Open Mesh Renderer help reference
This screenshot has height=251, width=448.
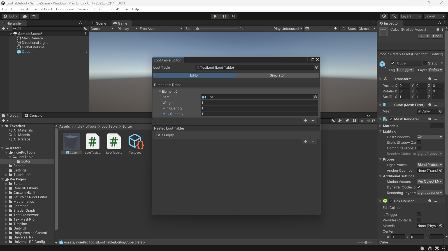(x=430, y=119)
